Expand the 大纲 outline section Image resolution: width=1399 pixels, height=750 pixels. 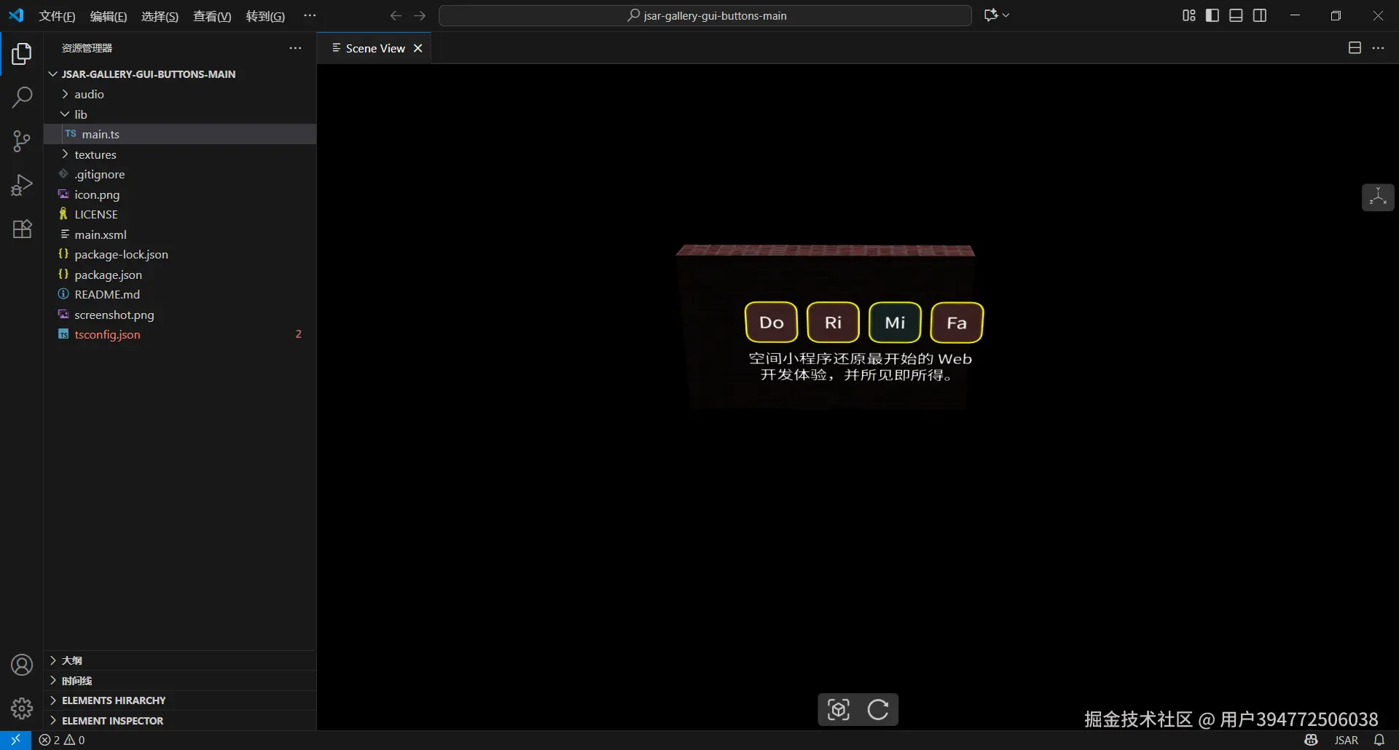[x=180, y=660]
